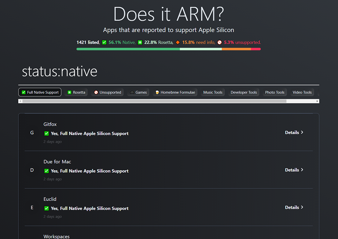Select the Video Tools category filter
Viewport: 338px width, 239px height.
click(302, 92)
